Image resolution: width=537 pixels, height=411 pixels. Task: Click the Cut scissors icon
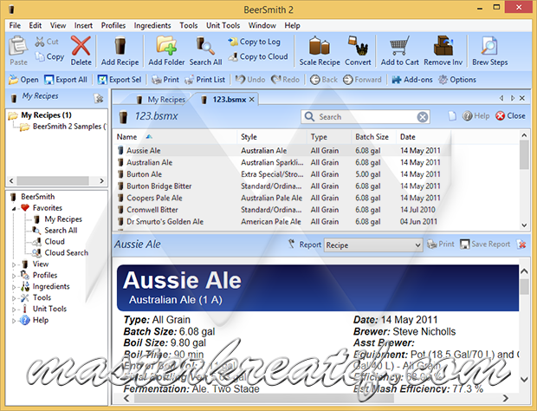click(x=40, y=42)
